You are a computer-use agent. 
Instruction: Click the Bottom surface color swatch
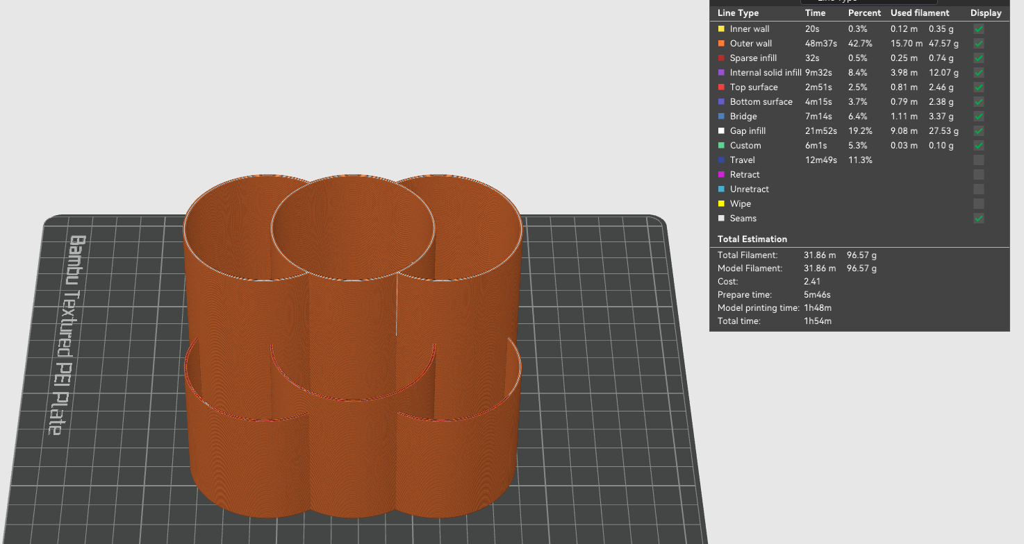pos(721,102)
